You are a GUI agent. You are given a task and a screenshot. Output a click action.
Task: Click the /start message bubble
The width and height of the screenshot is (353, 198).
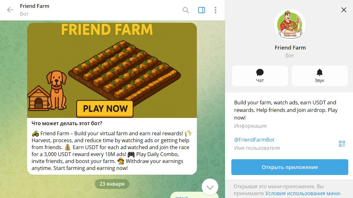194,195
